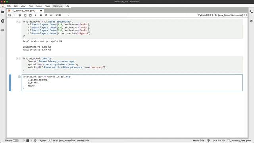
Task: Click the 'Metal device set to: Apple M1' output
Action: pos(42,41)
